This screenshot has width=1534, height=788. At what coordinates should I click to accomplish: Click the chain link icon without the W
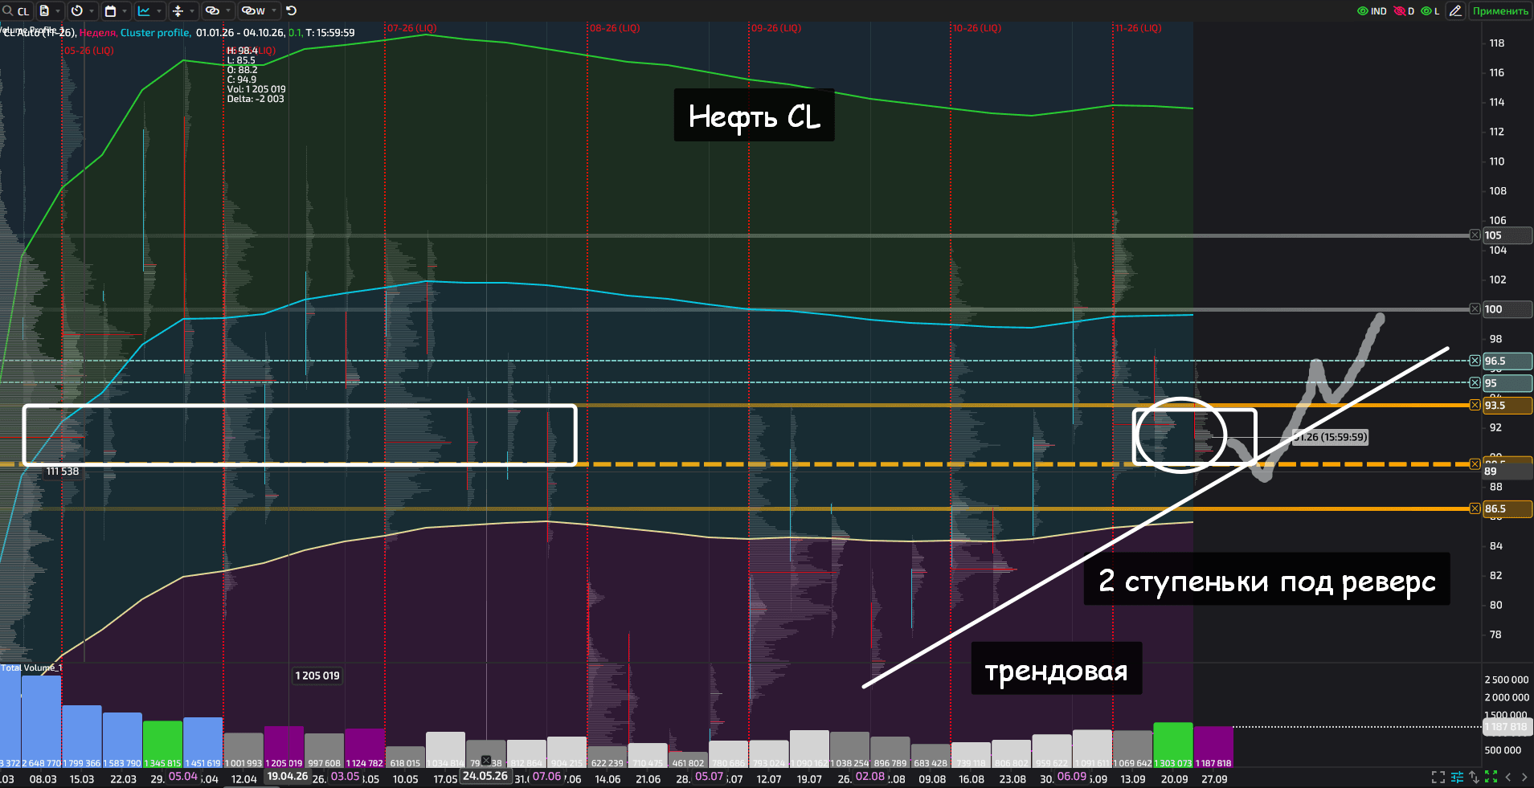(212, 11)
